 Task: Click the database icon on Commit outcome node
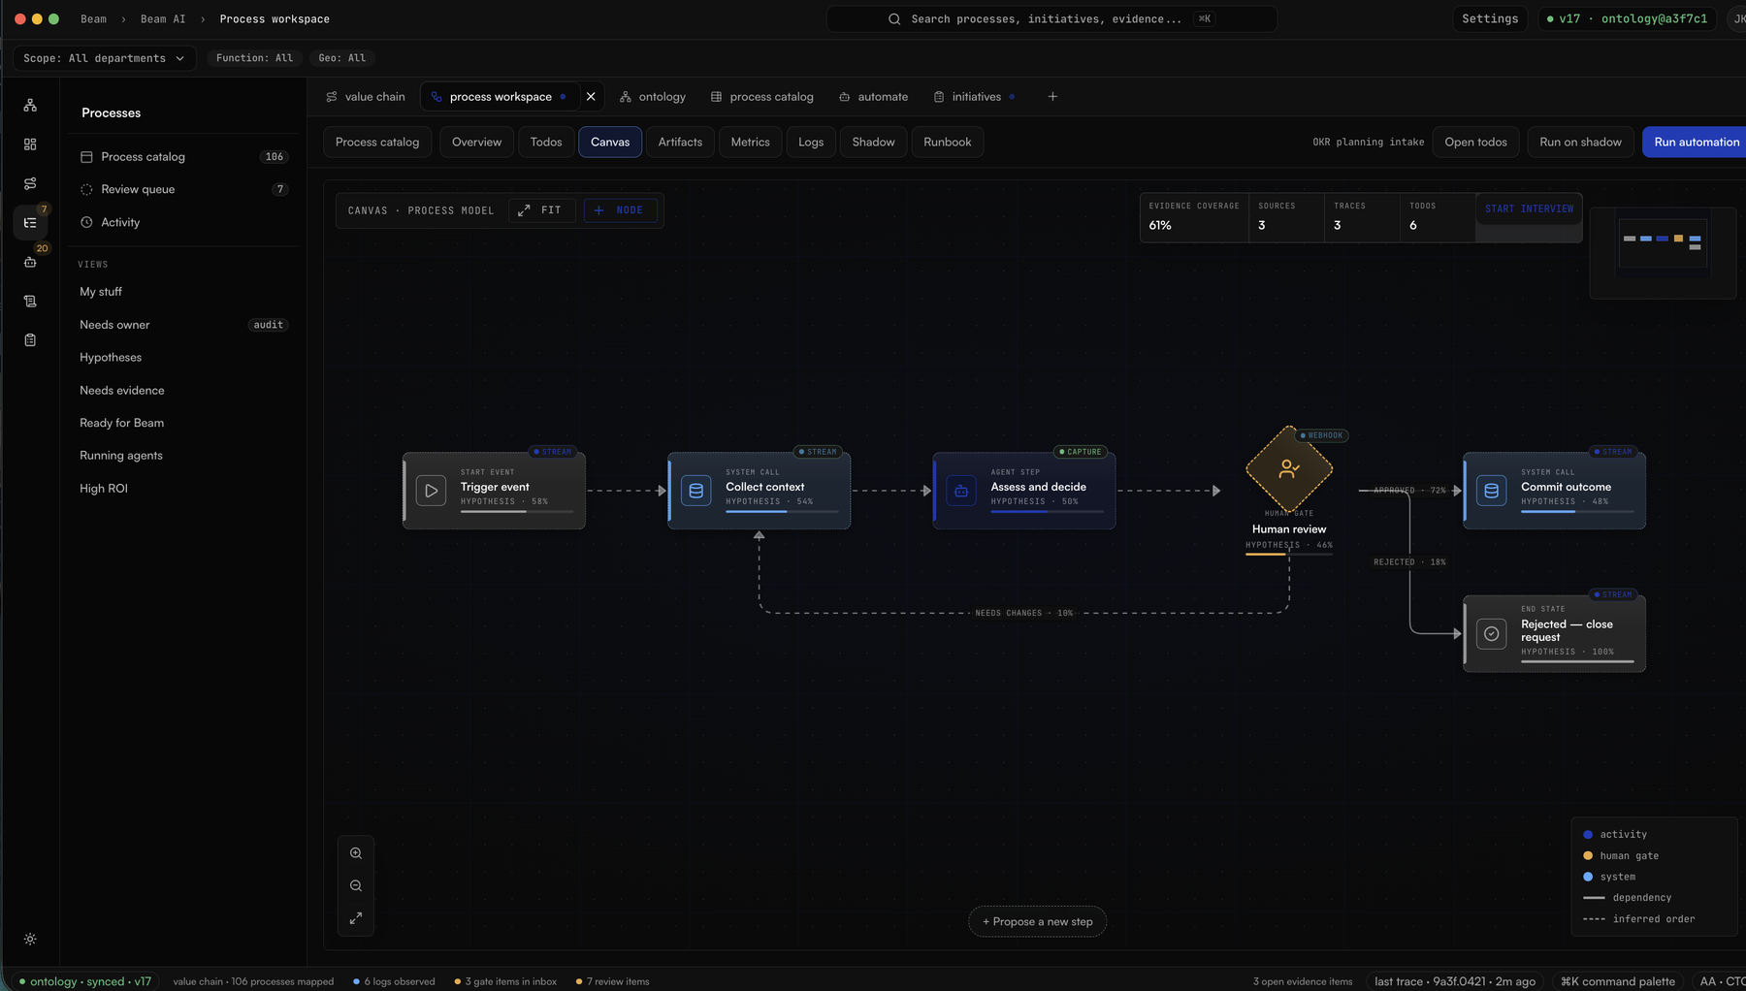click(1492, 491)
